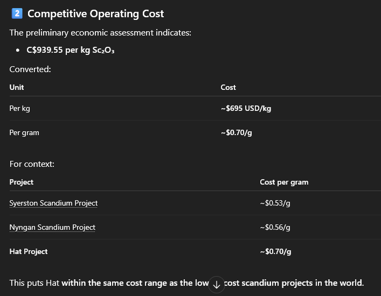Click the Hat Project ~$0.70/g cost value

tap(275, 251)
